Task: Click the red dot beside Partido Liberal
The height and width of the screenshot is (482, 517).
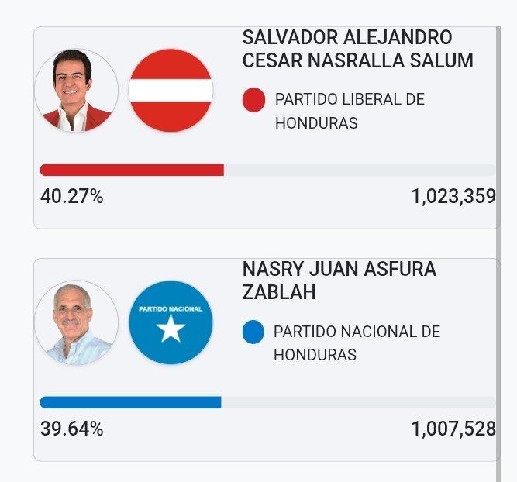Action: coord(253,100)
